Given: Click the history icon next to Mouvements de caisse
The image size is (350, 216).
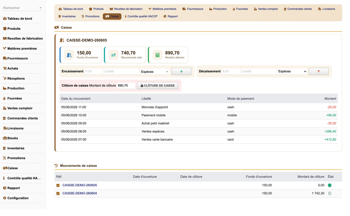Looking at the screenshot, I should [56, 166].
